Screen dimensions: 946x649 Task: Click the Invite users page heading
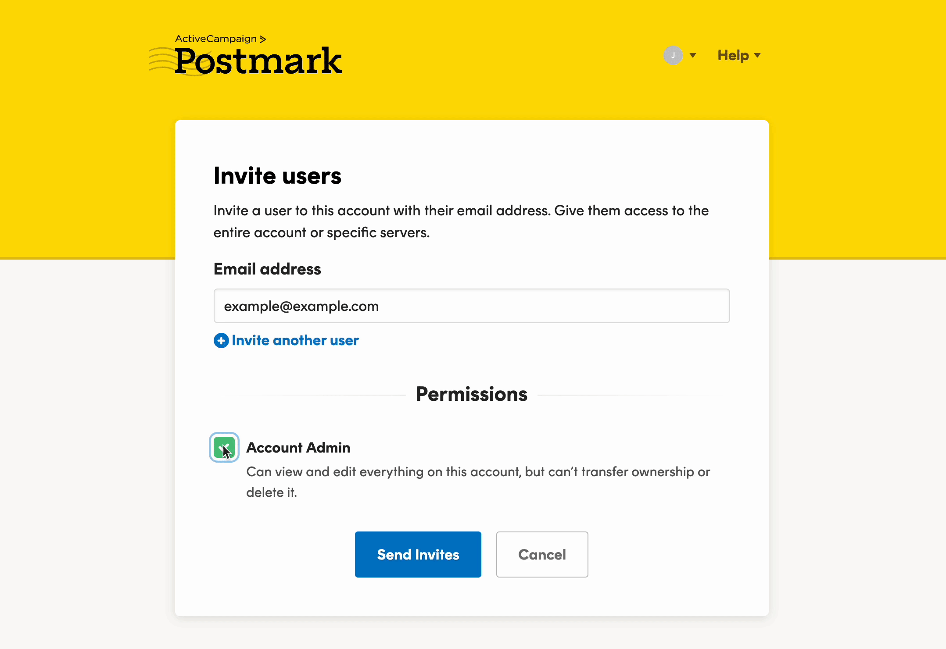click(x=277, y=176)
